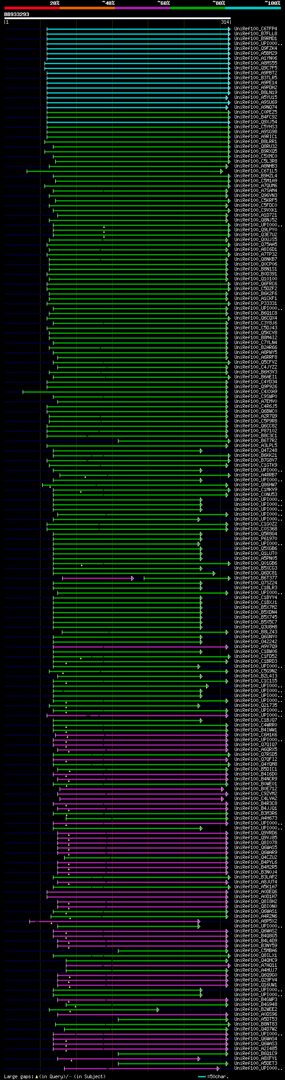Select label UniRef100_Q9VRD6

pos(256,833)
